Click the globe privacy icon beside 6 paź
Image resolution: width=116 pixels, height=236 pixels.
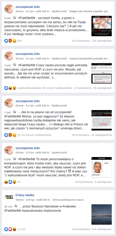pos(15,18)
